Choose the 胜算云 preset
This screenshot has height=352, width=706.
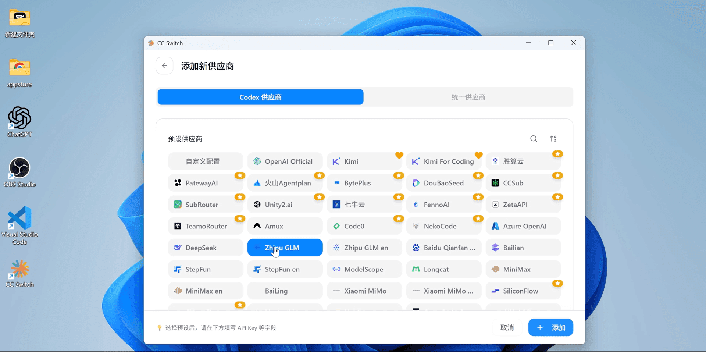[x=523, y=161]
